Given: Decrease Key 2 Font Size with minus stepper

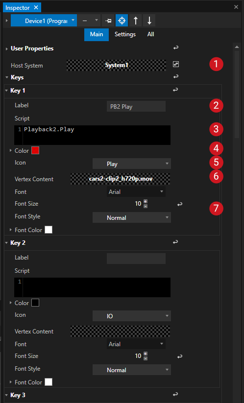Looking at the screenshot, I should click(145, 358).
